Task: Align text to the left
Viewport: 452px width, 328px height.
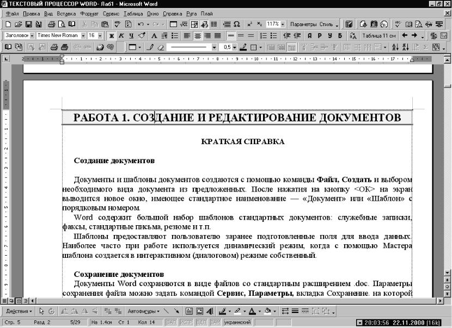Action: (x=187, y=35)
